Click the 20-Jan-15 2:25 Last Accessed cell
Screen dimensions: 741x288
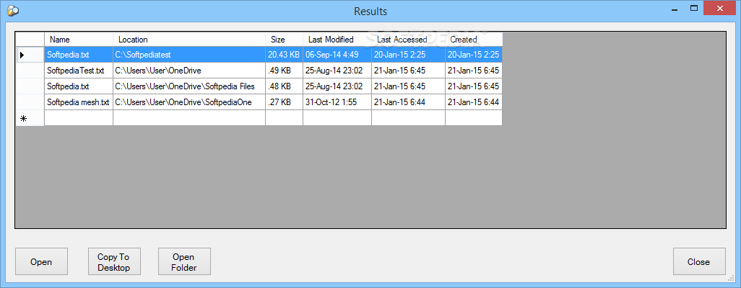point(408,55)
